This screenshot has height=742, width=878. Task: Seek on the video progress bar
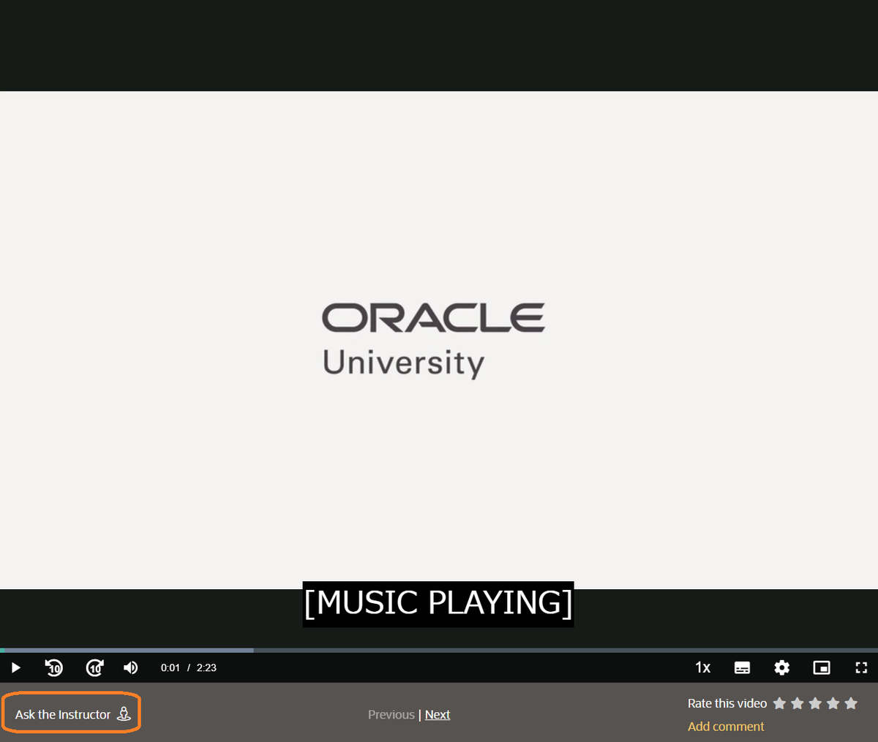point(439,650)
